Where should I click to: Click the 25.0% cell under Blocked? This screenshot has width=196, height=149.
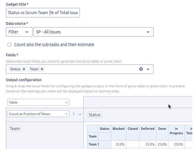point(119,144)
